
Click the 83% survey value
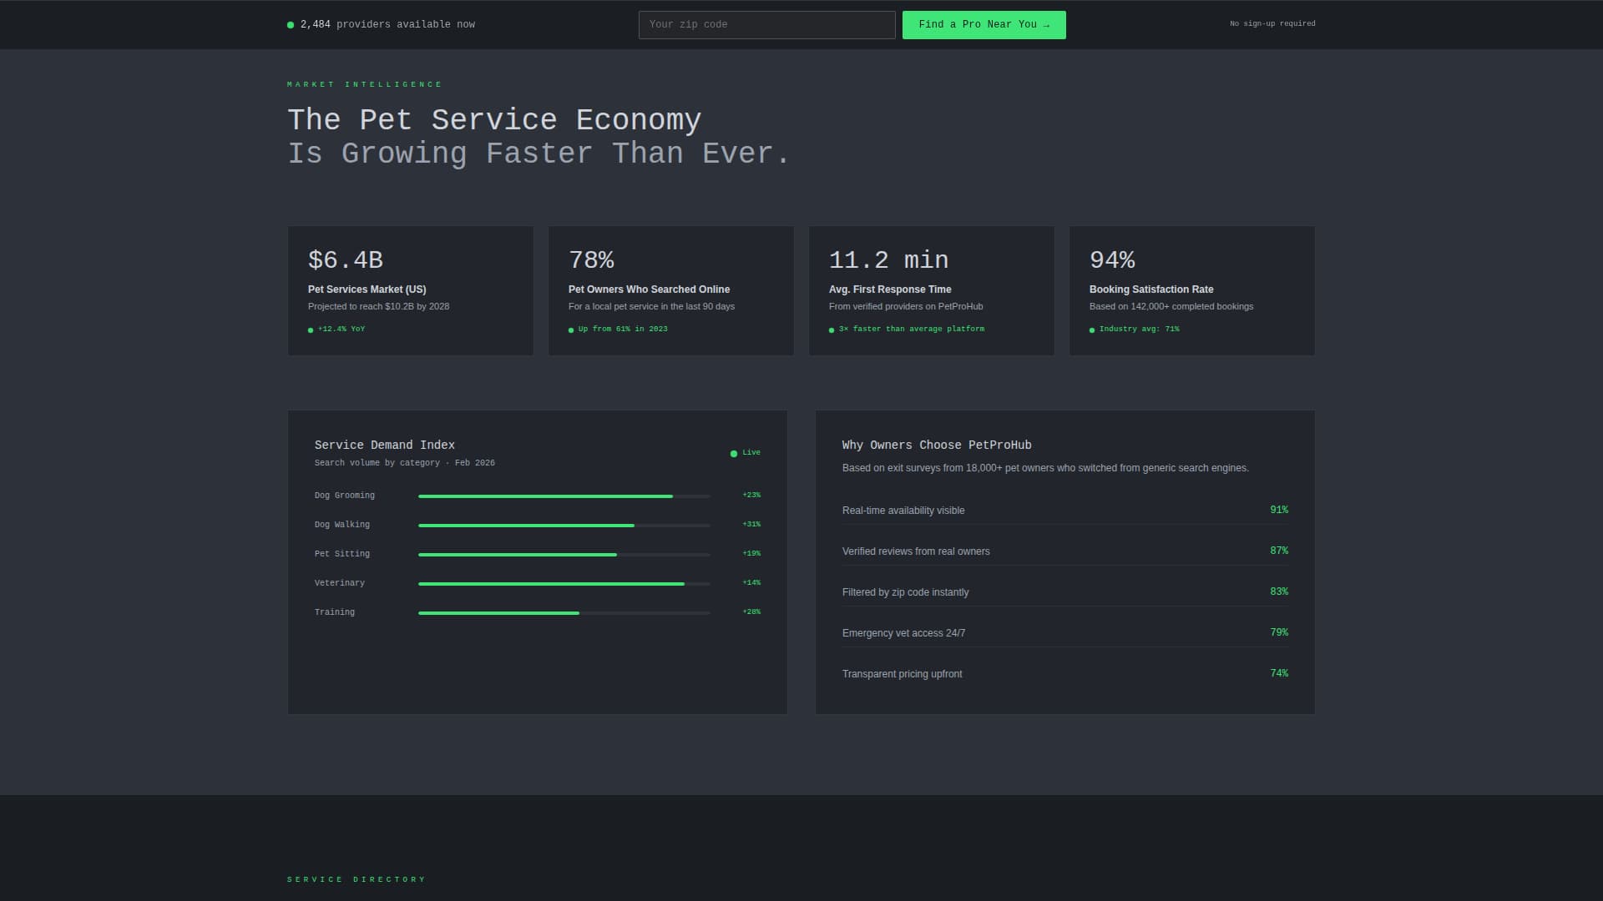click(x=1279, y=591)
